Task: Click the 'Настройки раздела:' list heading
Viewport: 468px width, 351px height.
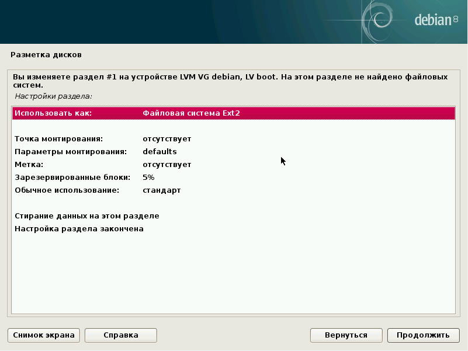Action: [54, 96]
